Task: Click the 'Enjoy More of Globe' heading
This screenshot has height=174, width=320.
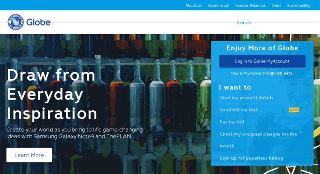Action: pos(262,48)
